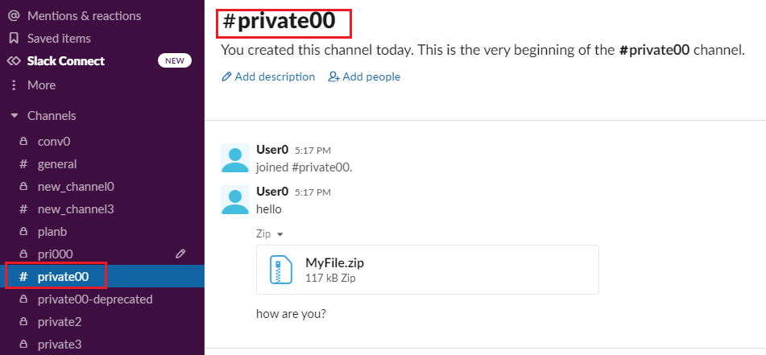Open the MyFile.zip attachment name
This screenshot has width=766, height=355.
click(334, 262)
